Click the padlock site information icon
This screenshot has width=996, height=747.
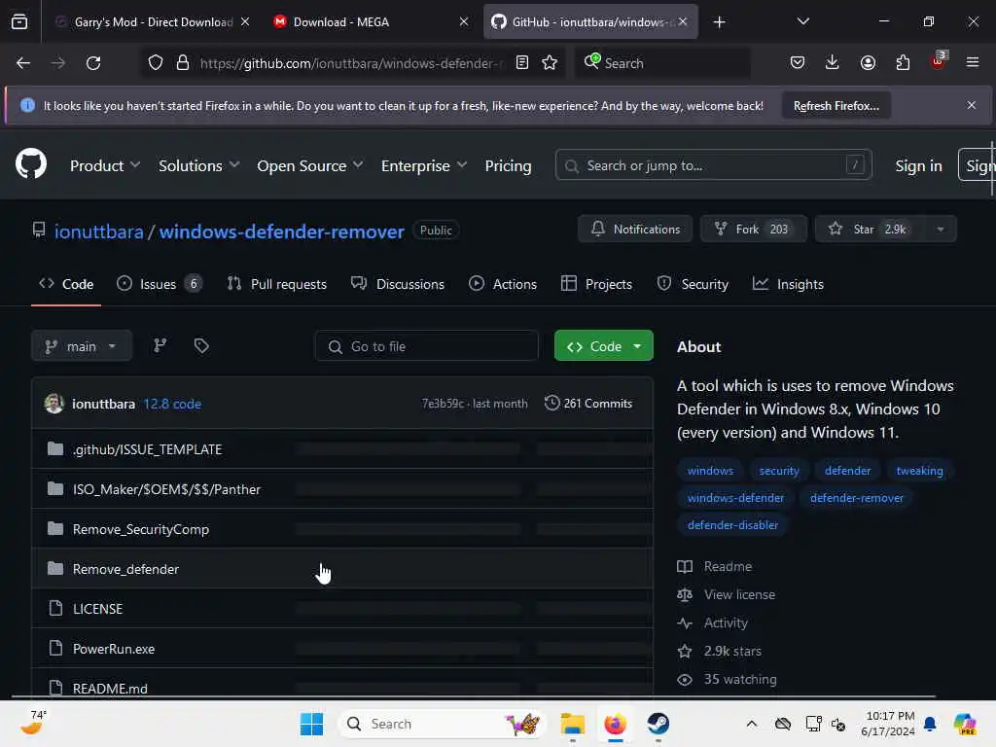point(182,63)
